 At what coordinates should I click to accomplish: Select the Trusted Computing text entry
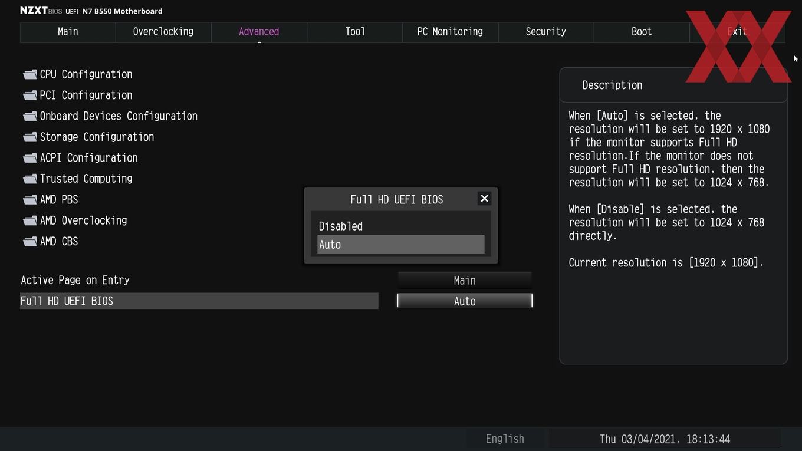[x=86, y=179]
